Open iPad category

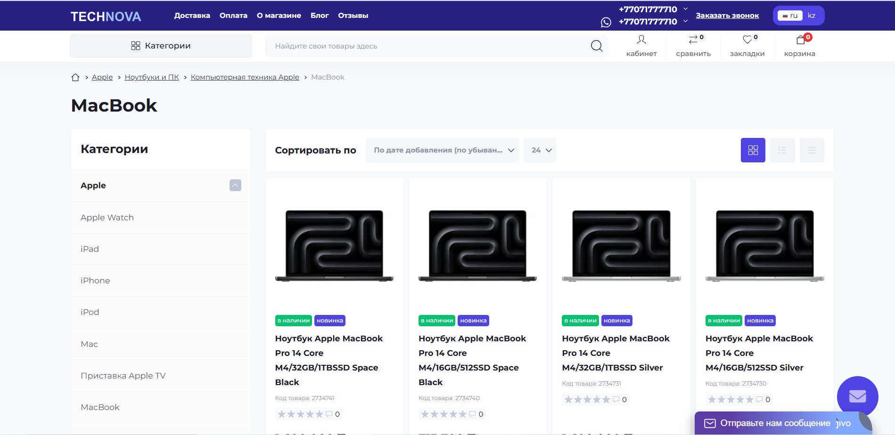click(161, 249)
